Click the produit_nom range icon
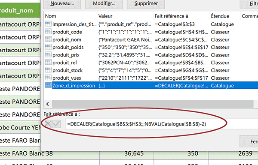258x165 pixels. coord(48,39)
